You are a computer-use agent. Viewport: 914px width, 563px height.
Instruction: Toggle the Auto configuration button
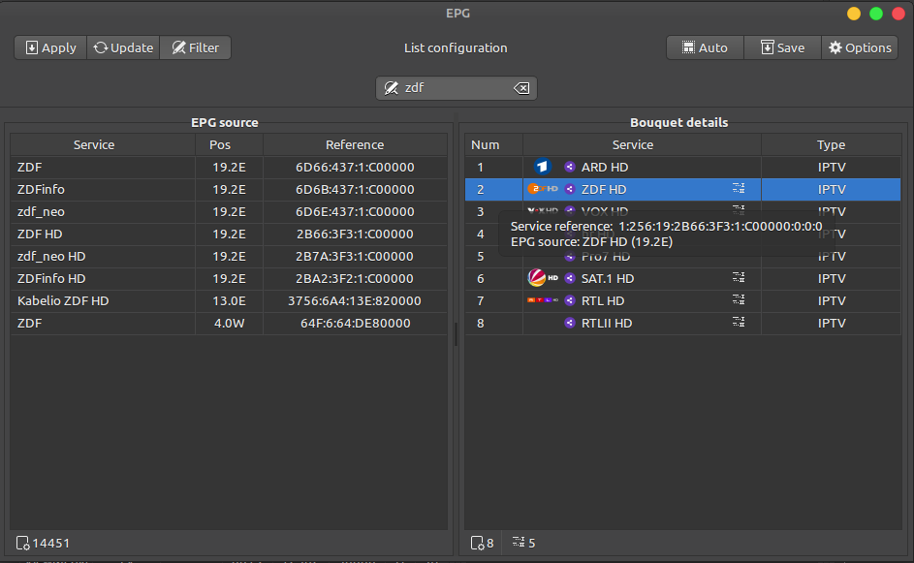click(x=705, y=47)
